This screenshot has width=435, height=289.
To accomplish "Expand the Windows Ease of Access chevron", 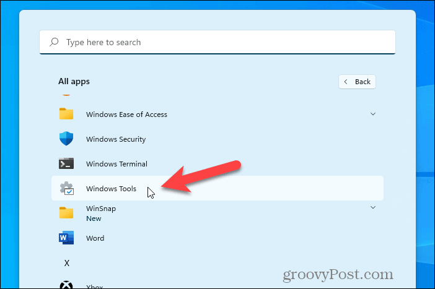I will [x=373, y=114].
